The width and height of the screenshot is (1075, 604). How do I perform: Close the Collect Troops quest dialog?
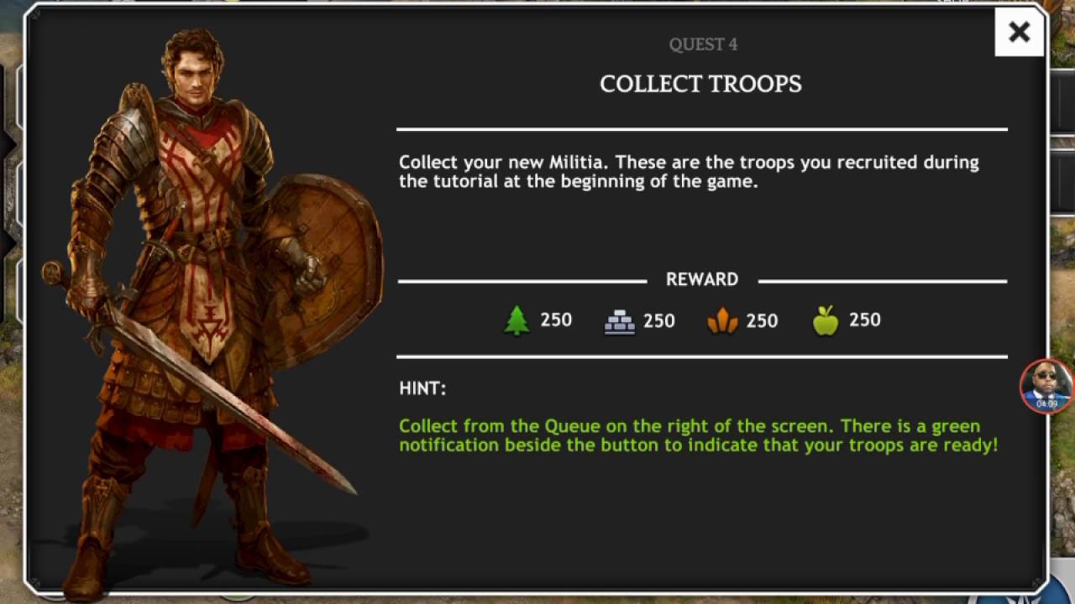1019,33
